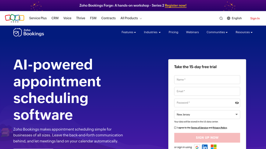Expand the All Products dropdown
Image resolution: width=266 pixels, height=149 pixels.
[x=131, y=18]
